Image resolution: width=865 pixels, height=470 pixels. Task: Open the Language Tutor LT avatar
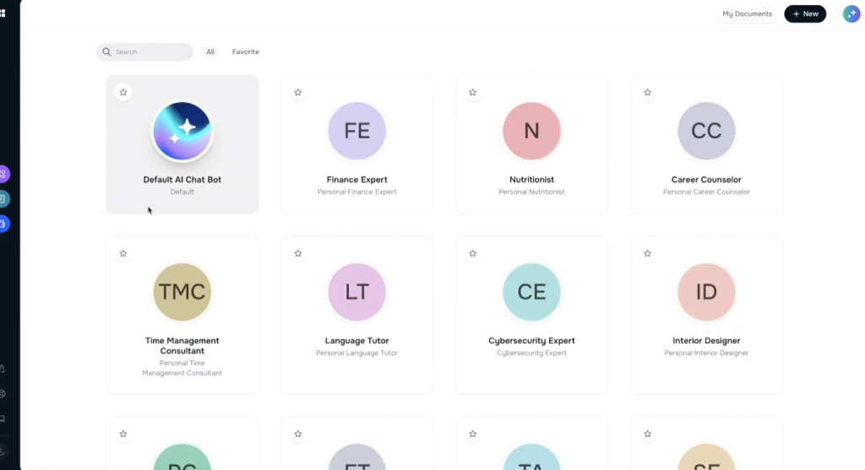tap(356, 292)
